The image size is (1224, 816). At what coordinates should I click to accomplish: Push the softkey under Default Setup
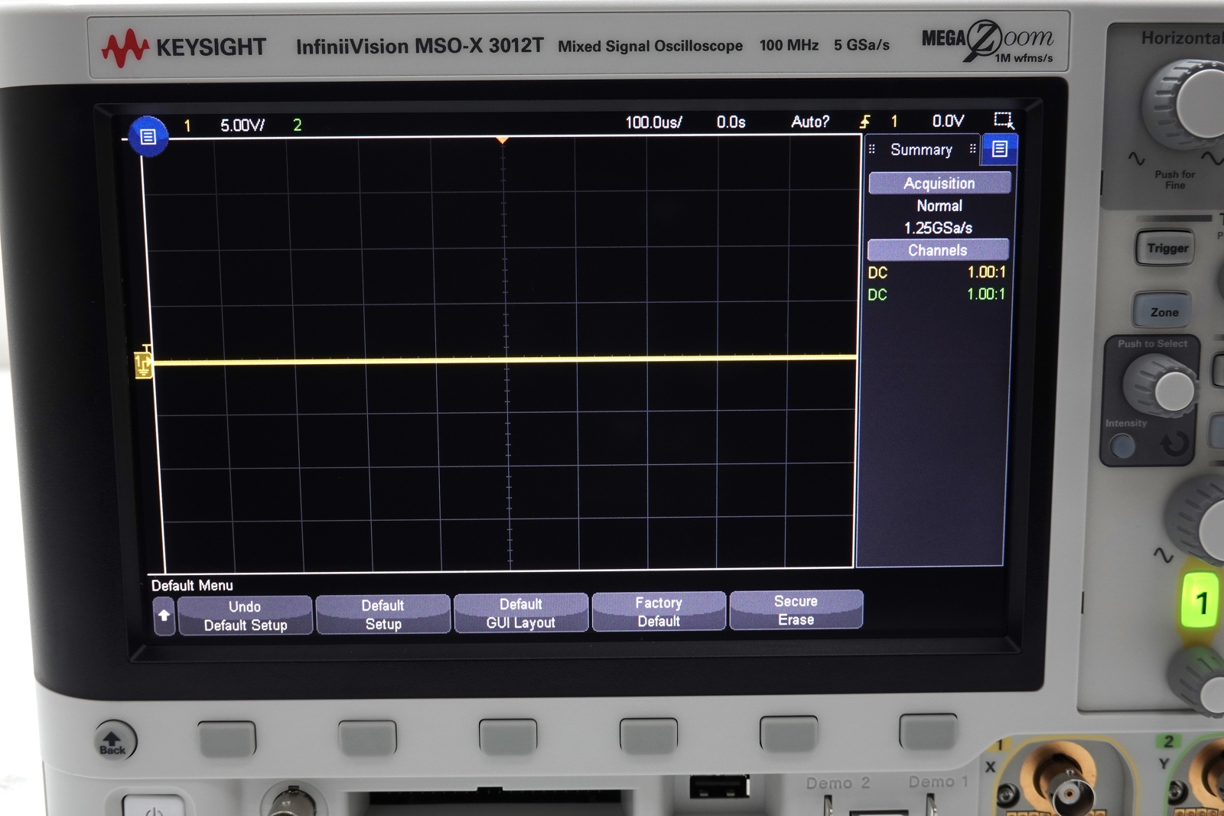click(367, 738)
